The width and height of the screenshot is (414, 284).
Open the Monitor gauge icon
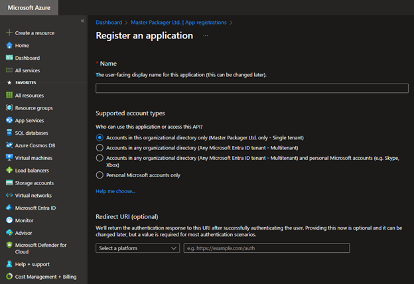(9, 220)
